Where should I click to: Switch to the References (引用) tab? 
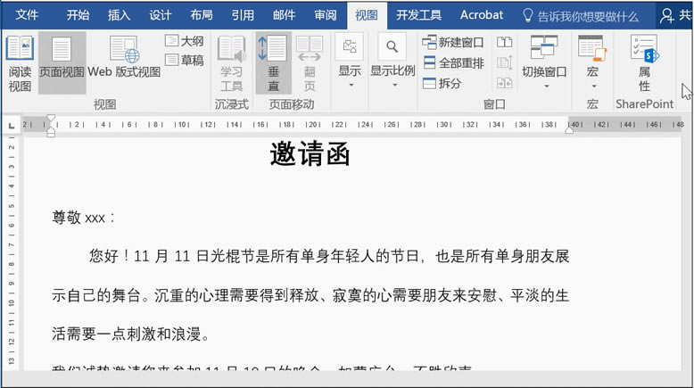[x=243, y=15]
